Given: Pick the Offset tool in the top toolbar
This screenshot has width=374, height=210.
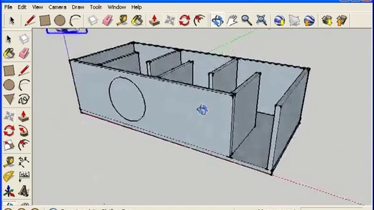Looking at the screenshot, I should (x=199, y=20).
